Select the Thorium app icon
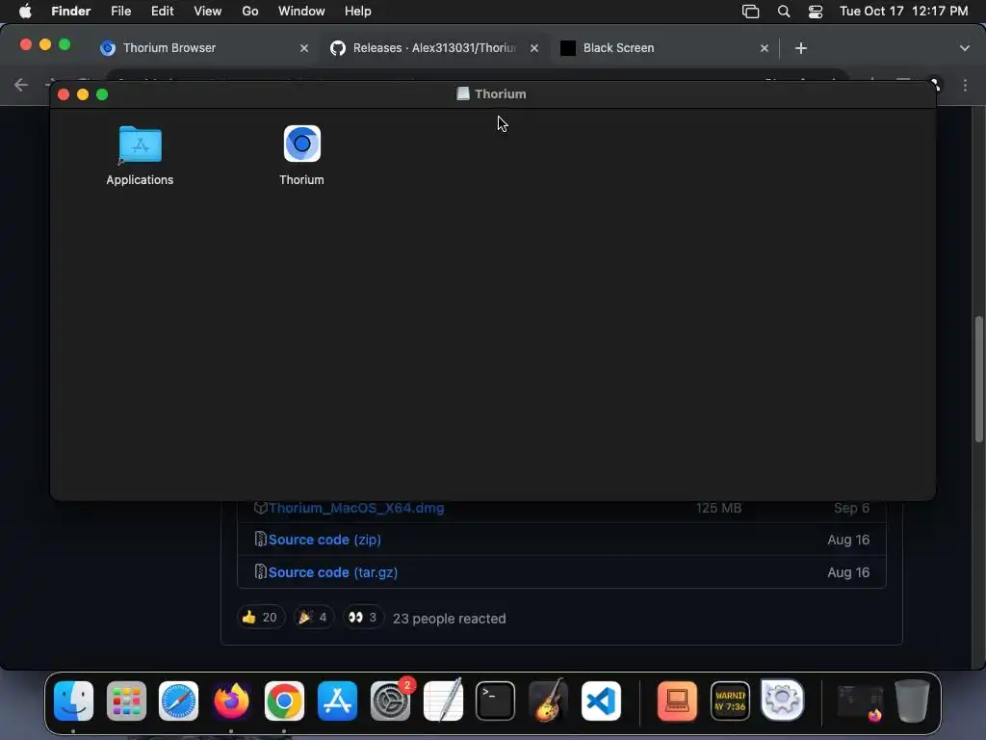 (x=301, y=144)
